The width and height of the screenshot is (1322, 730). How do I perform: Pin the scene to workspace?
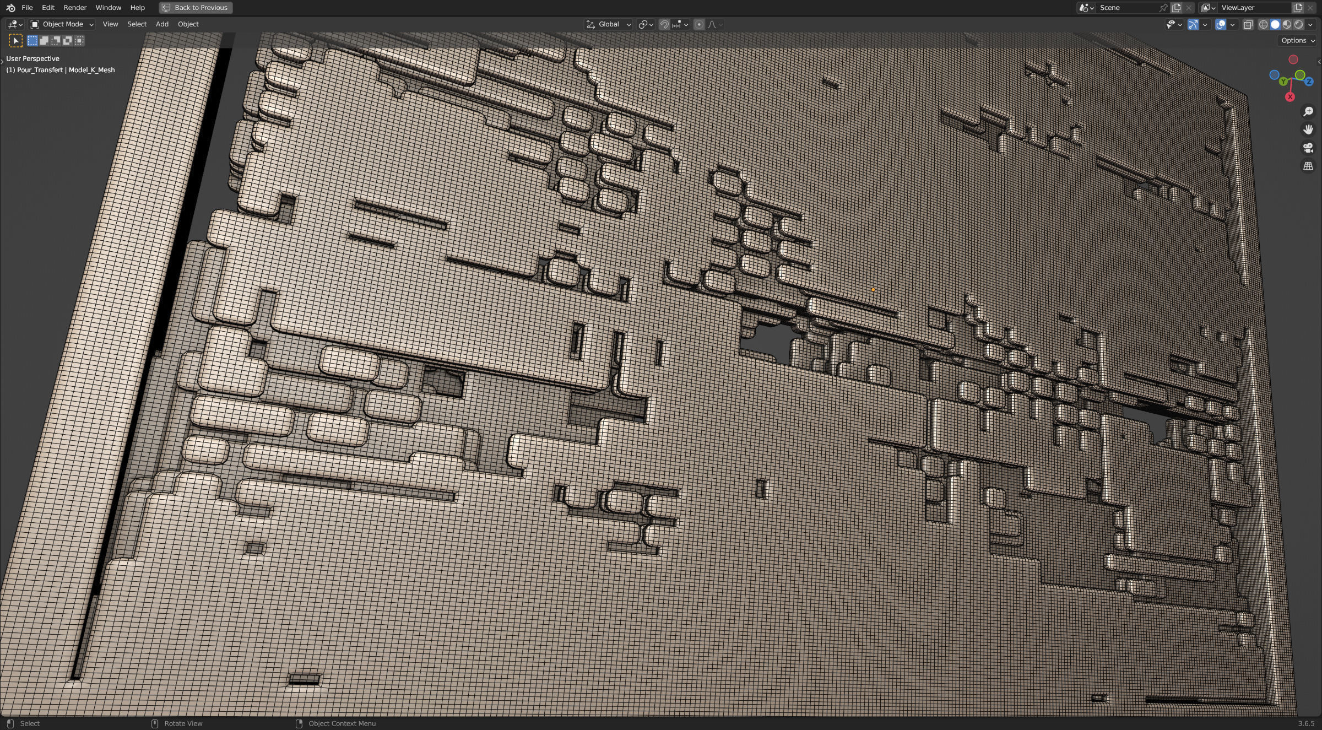tap(1163, 8)
